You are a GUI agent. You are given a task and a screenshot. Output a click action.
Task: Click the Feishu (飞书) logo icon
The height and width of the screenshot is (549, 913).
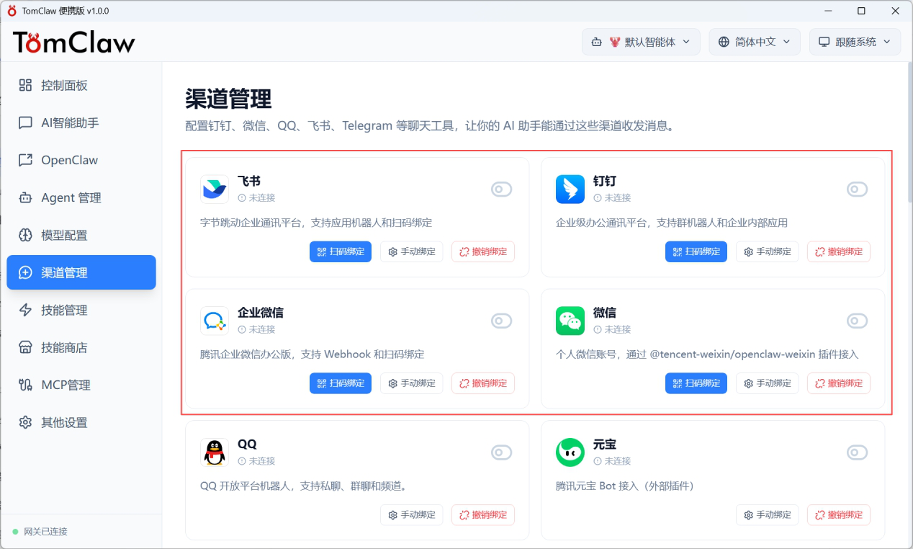click(x=215, y=189)
